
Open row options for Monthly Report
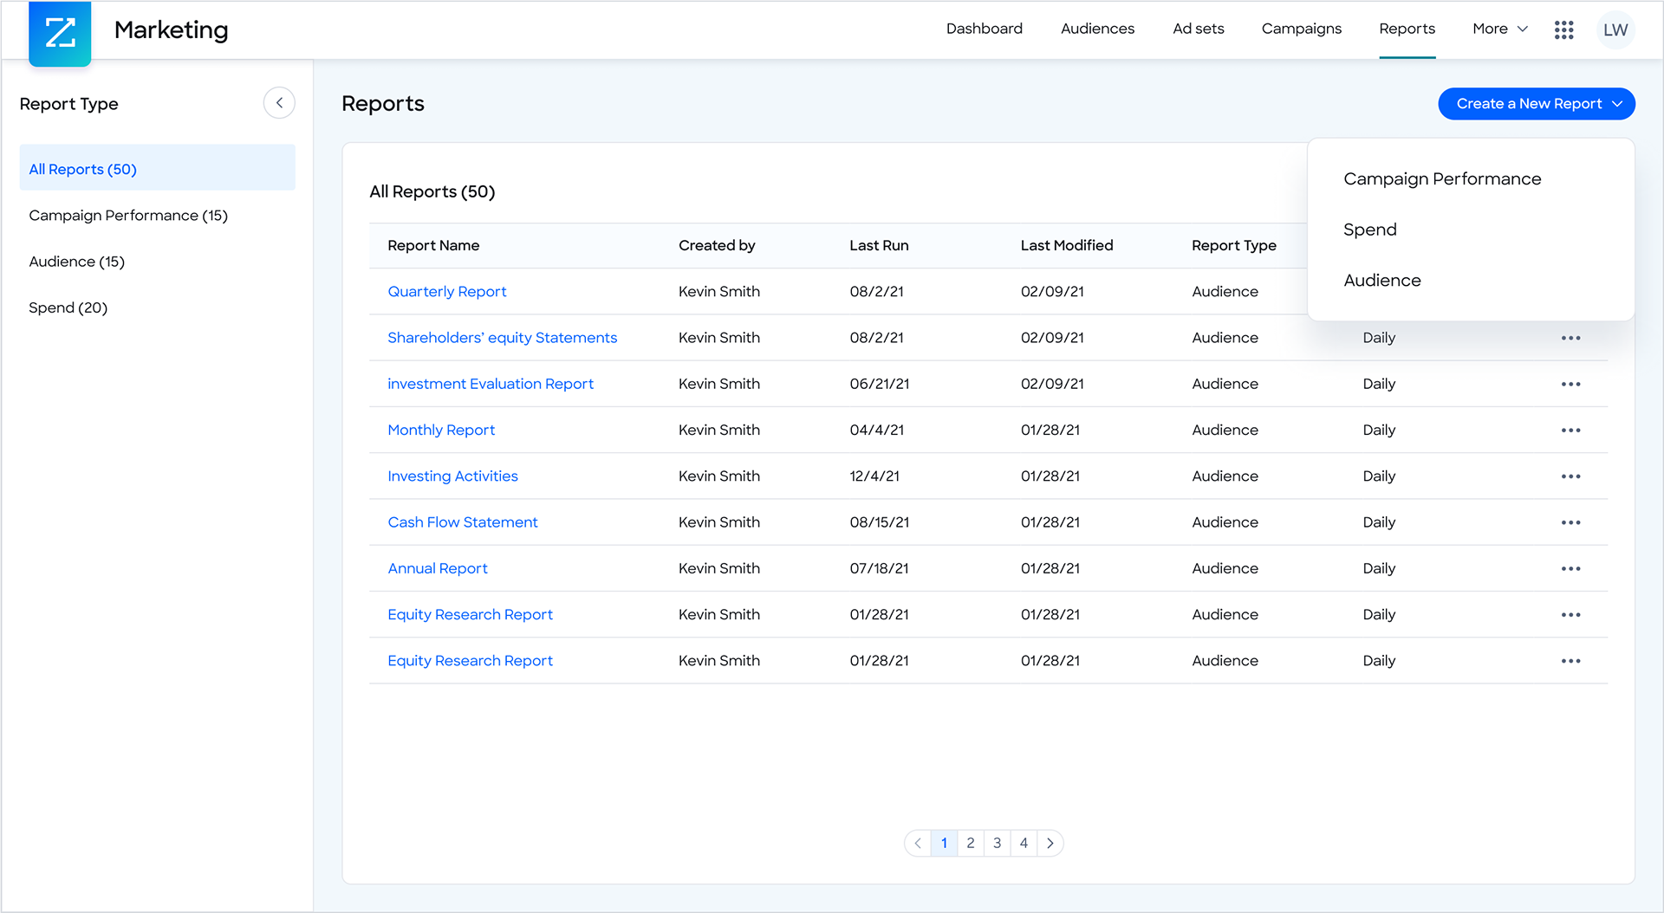click(1570, 431)
